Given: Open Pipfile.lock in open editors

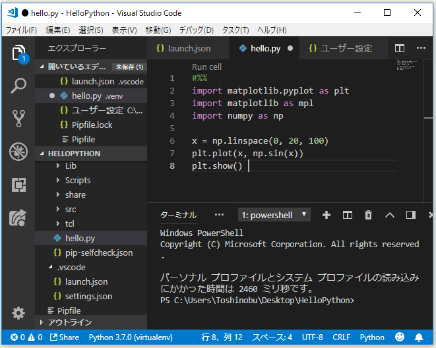Looking at the screenshot, I should click(x=91, y=125).
